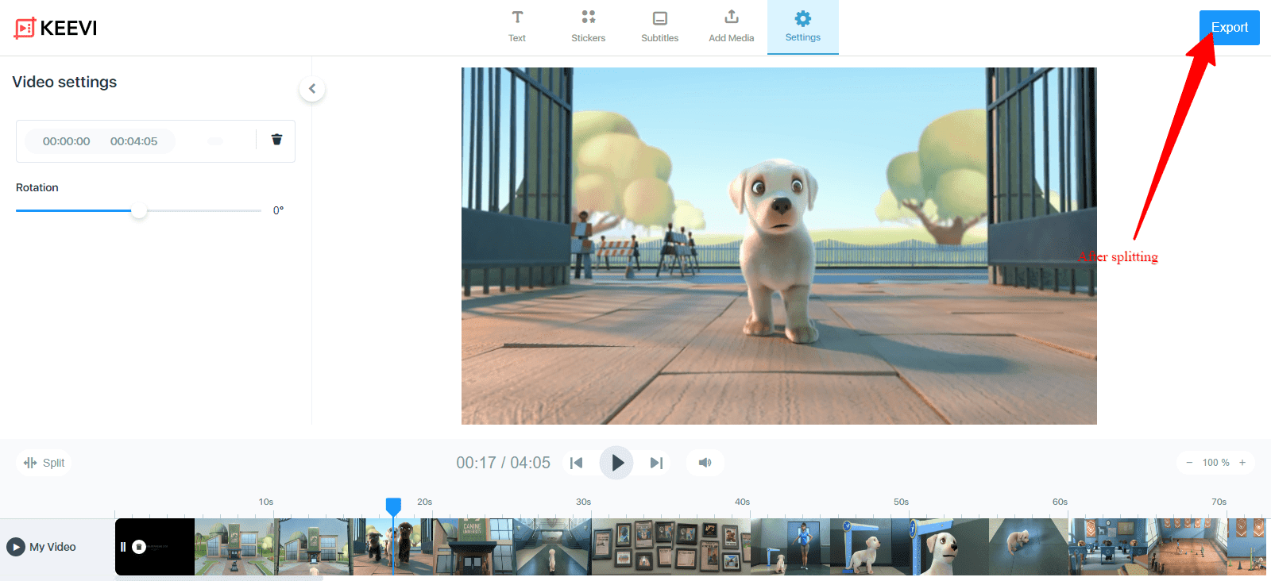
Task: Click the clip handle bars on the black clip
Action: coord(123,547)
